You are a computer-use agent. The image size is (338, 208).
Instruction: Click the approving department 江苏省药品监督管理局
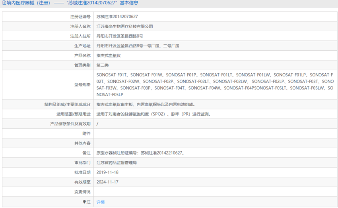coord(117,163)
